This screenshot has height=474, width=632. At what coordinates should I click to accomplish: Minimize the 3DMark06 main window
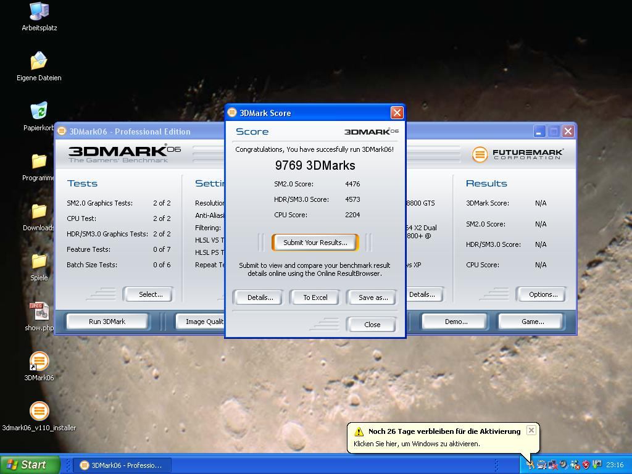coord(539,131)
